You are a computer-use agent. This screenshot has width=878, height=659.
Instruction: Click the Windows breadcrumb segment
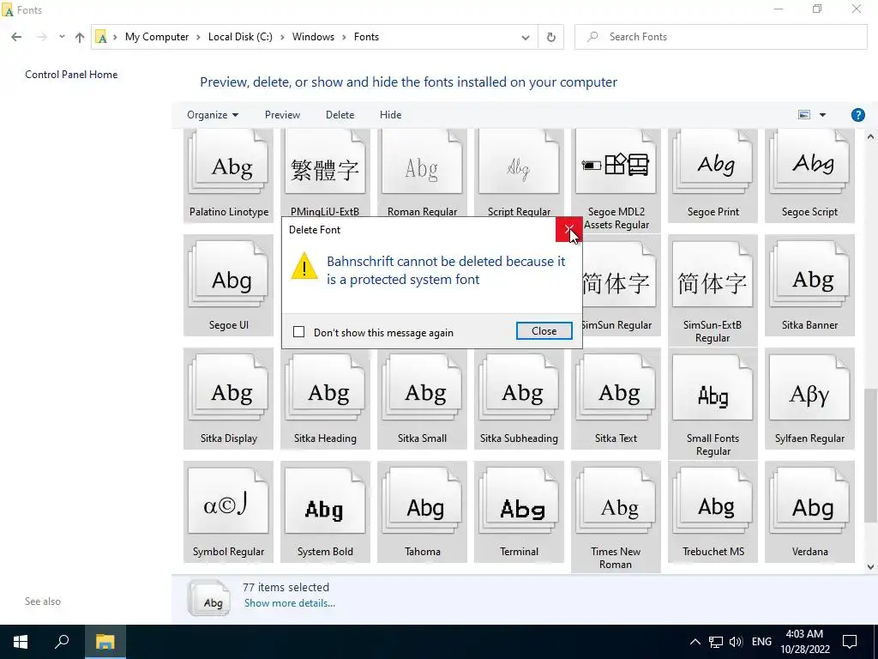[x=313, y=37]
